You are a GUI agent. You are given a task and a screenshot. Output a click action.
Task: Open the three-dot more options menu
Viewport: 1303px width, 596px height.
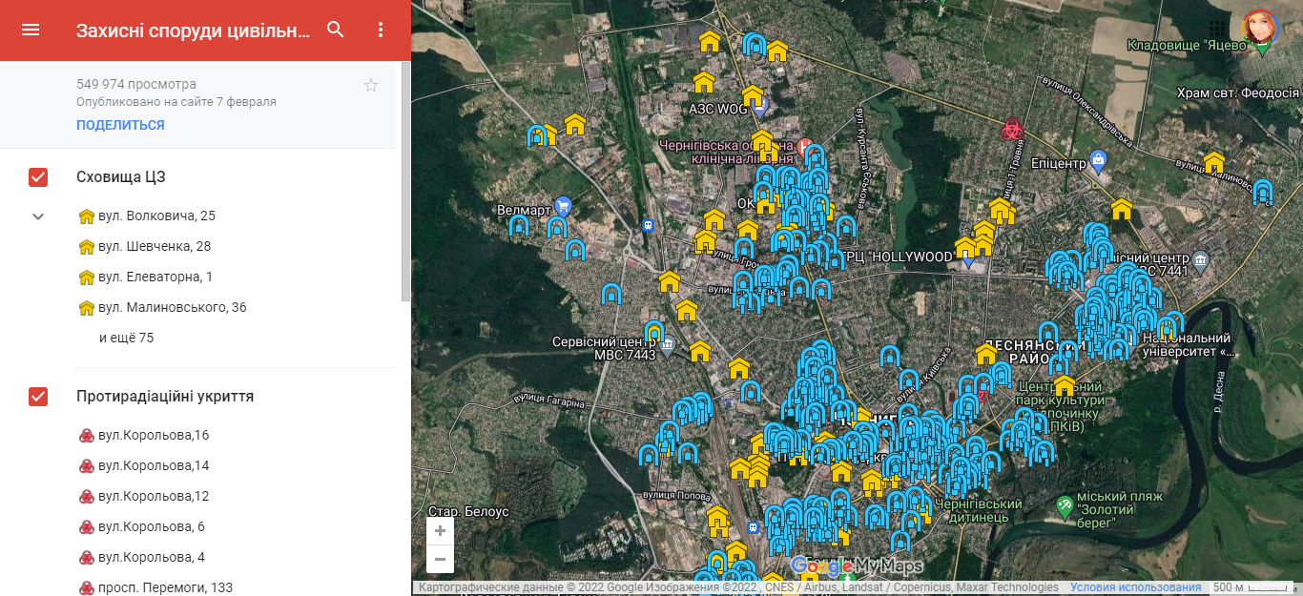click(x=381, y=30)
